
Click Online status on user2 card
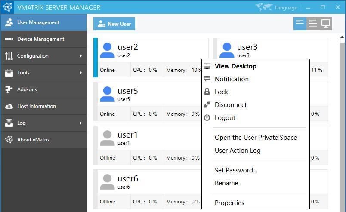(x=107, y=70)
